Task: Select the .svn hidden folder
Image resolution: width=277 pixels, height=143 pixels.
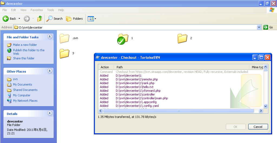Action: coord(64,38)
